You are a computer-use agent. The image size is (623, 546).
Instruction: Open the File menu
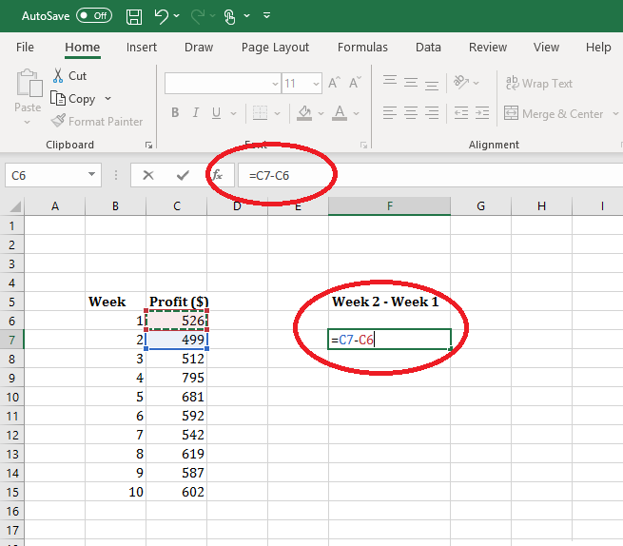26,48
